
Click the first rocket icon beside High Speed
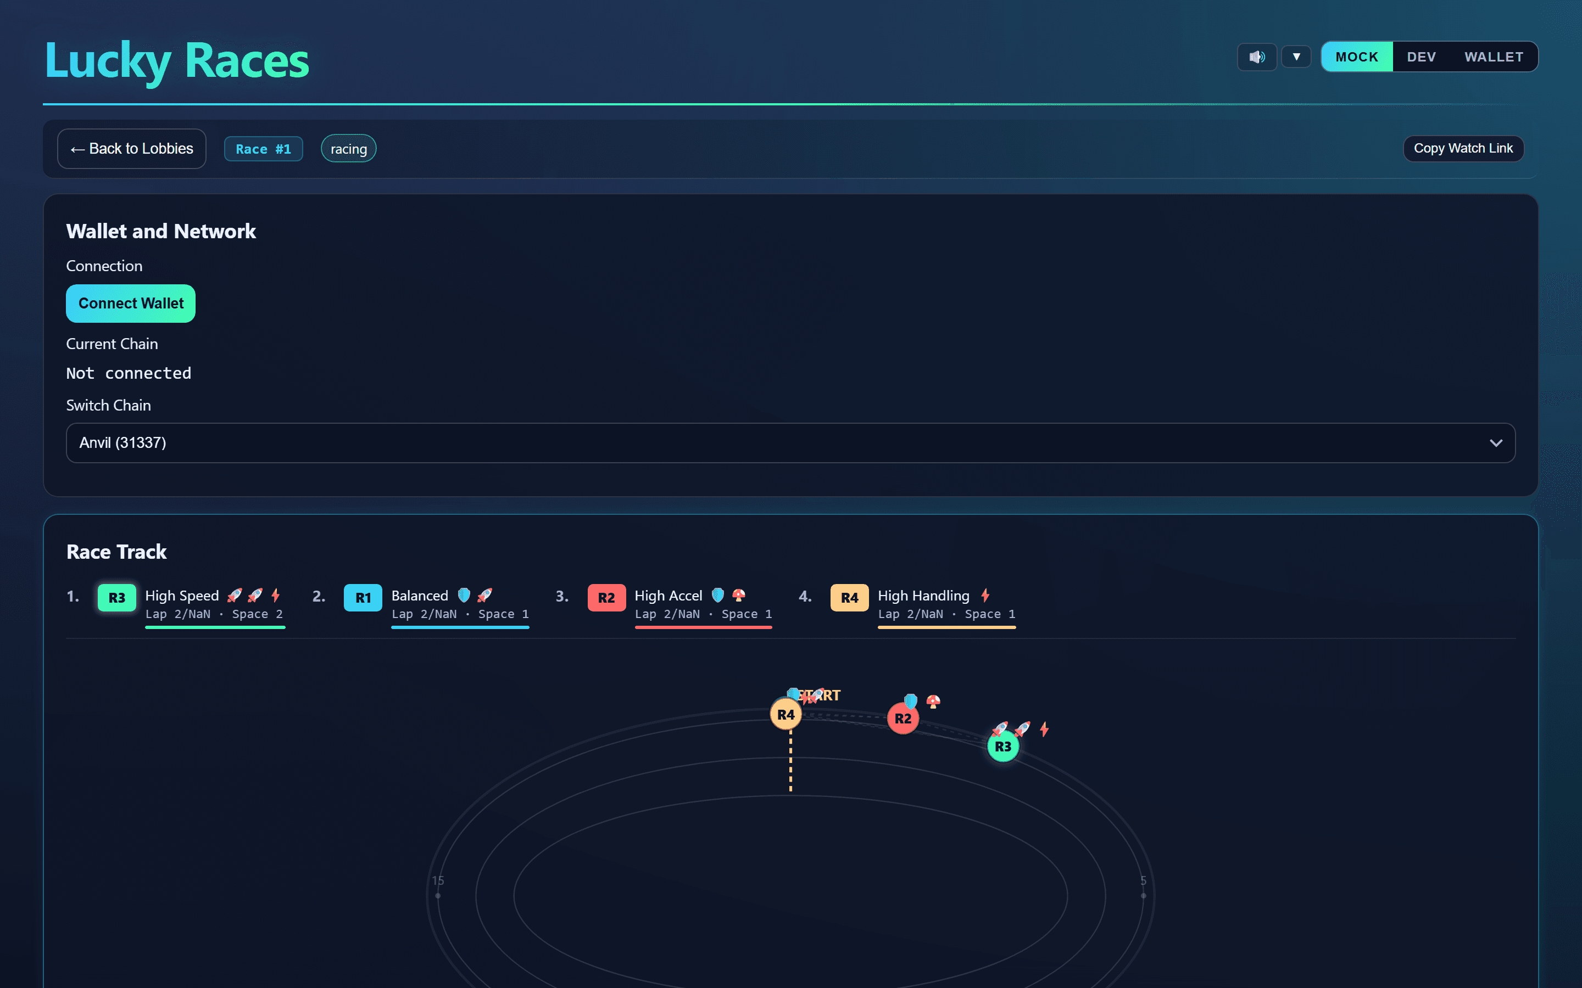click(x=234, y=596)
